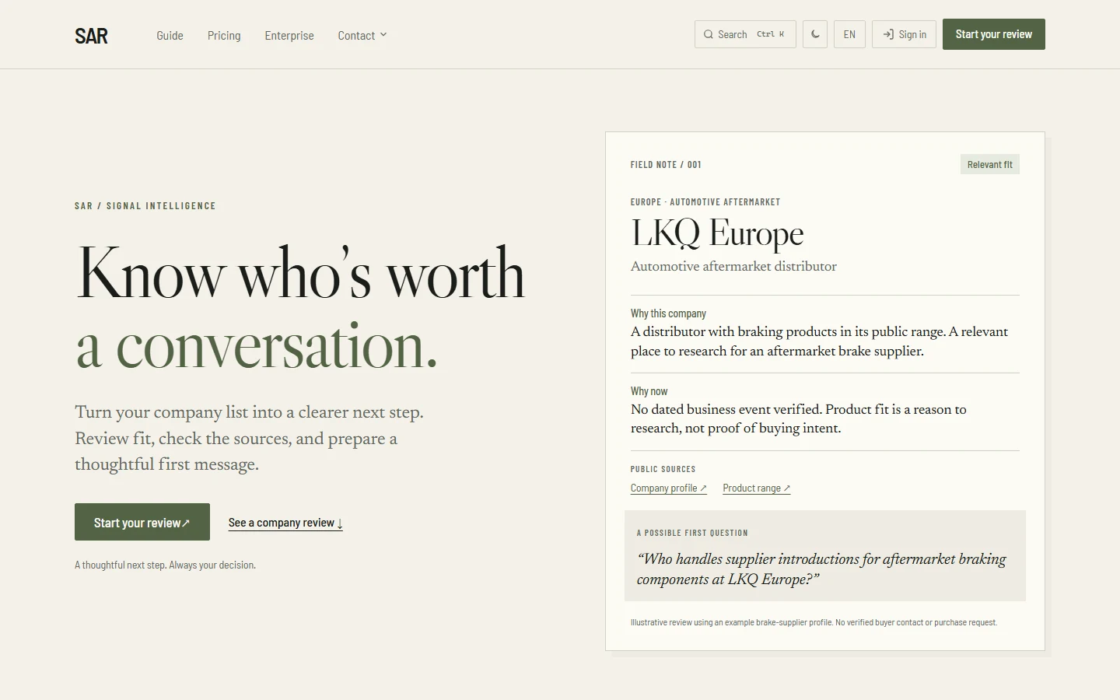Click the PUBLIC SOURCES label
1120x700 pixels.
(663, 469)
